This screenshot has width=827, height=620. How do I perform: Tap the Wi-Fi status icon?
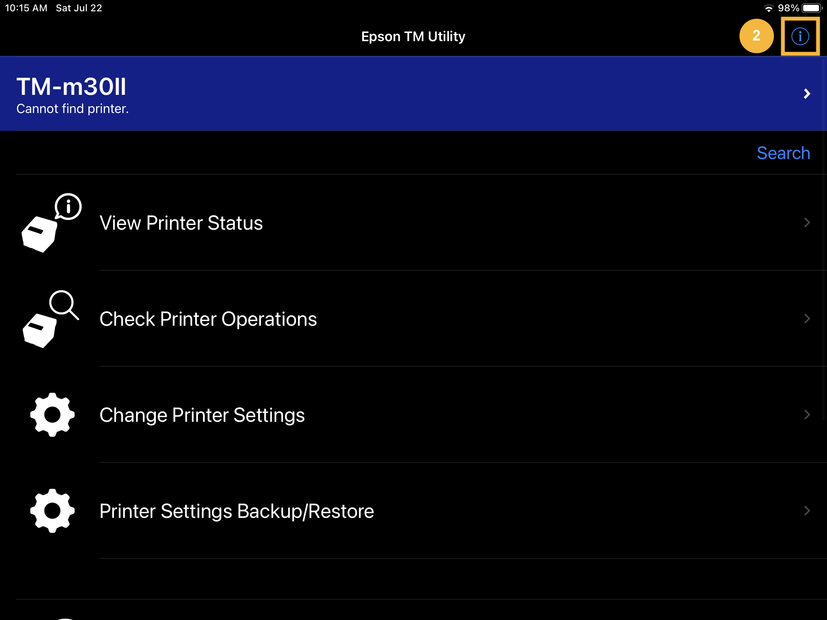click(x=769, y=8)
